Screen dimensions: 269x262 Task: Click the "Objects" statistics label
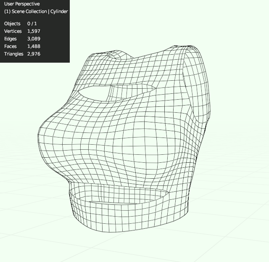[x=12, y=24]
